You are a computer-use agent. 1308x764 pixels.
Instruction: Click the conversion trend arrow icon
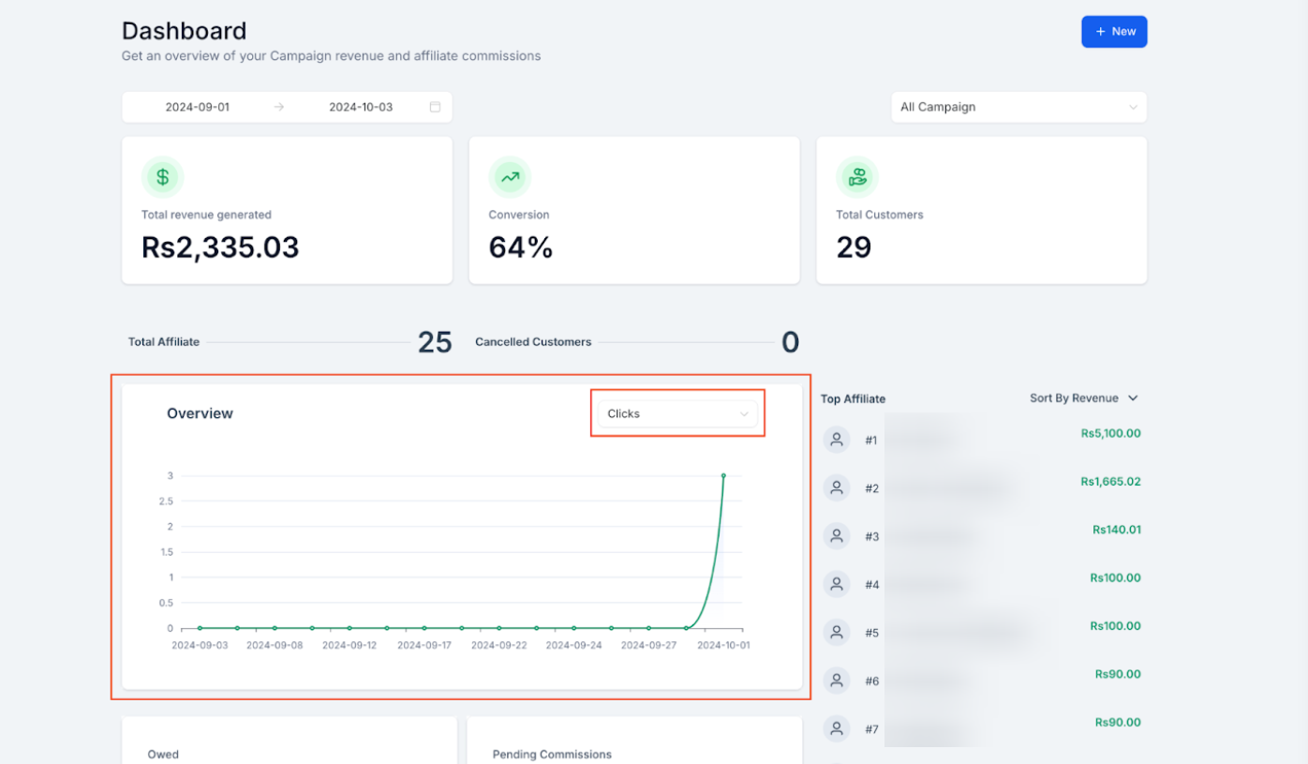tap(510, 177)
